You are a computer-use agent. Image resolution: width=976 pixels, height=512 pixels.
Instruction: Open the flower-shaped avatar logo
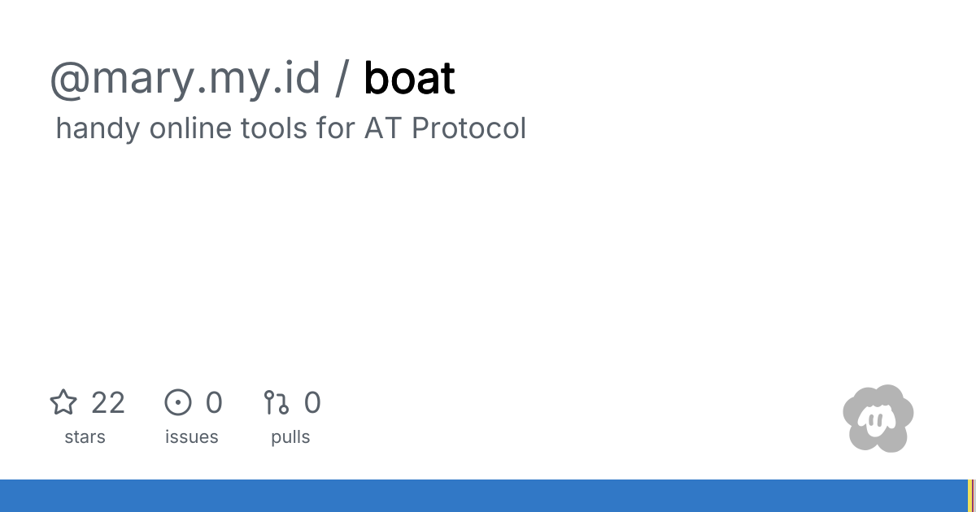point(878,419)
